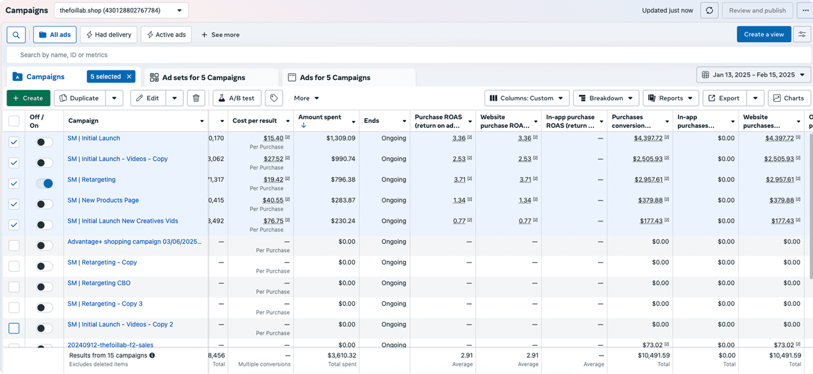Screen dimensions: 813x374
Task: Clear the 5 selected filter X
Action: point(129,76)
